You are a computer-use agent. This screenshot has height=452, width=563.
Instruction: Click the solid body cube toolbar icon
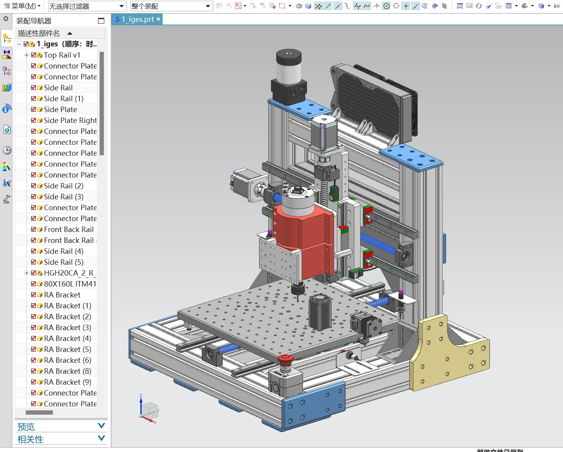pyautogui.click(x=308, y=6)
